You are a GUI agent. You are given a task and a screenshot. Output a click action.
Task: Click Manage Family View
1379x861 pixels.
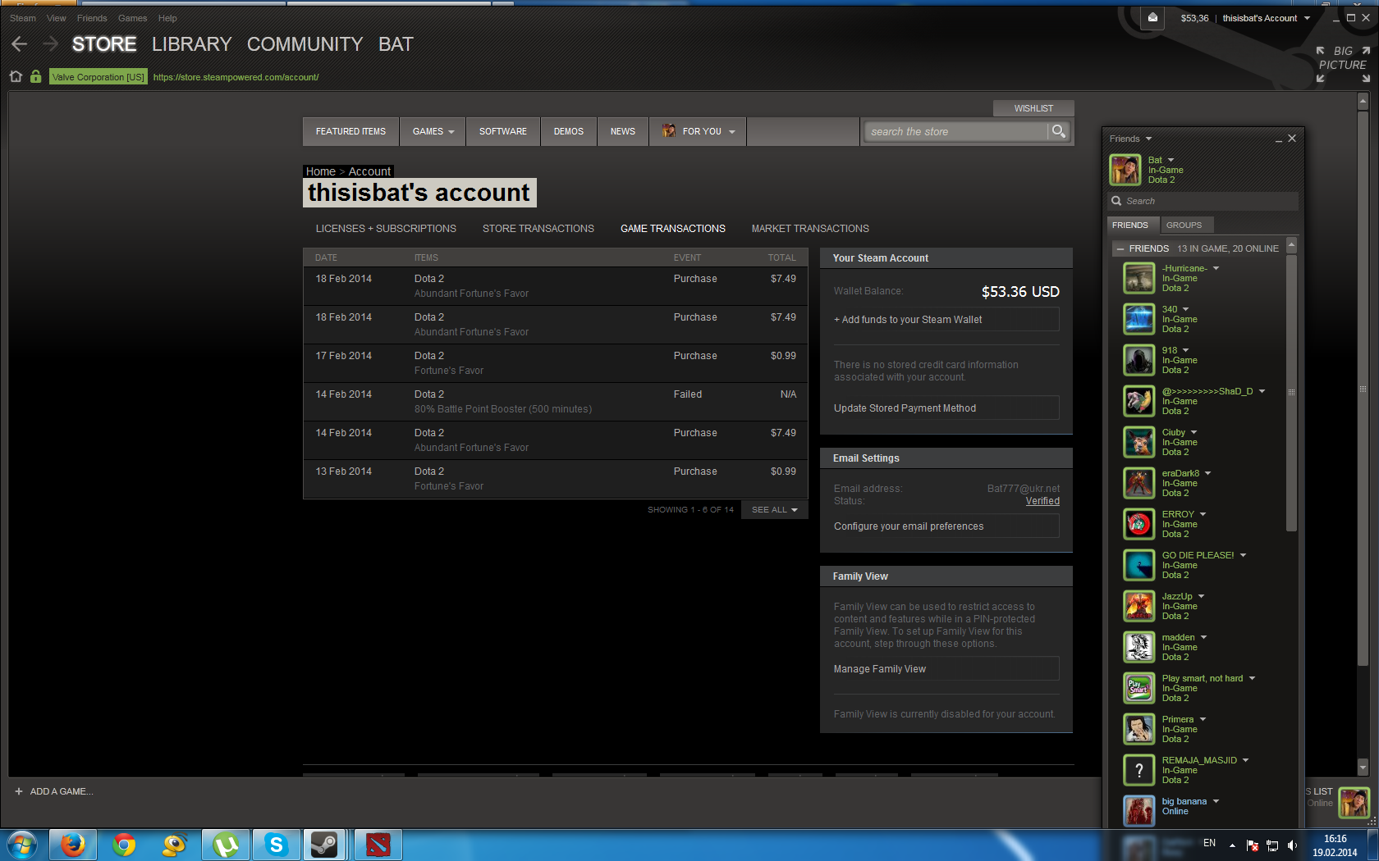tap(946, 669)
